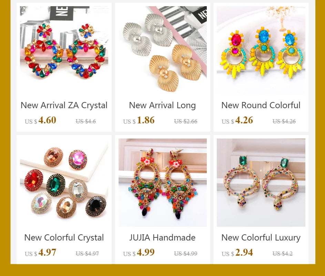
Task: Click the crossed-out US $4.2 original price
Action: pyautogui.click(x=283, y=254)
